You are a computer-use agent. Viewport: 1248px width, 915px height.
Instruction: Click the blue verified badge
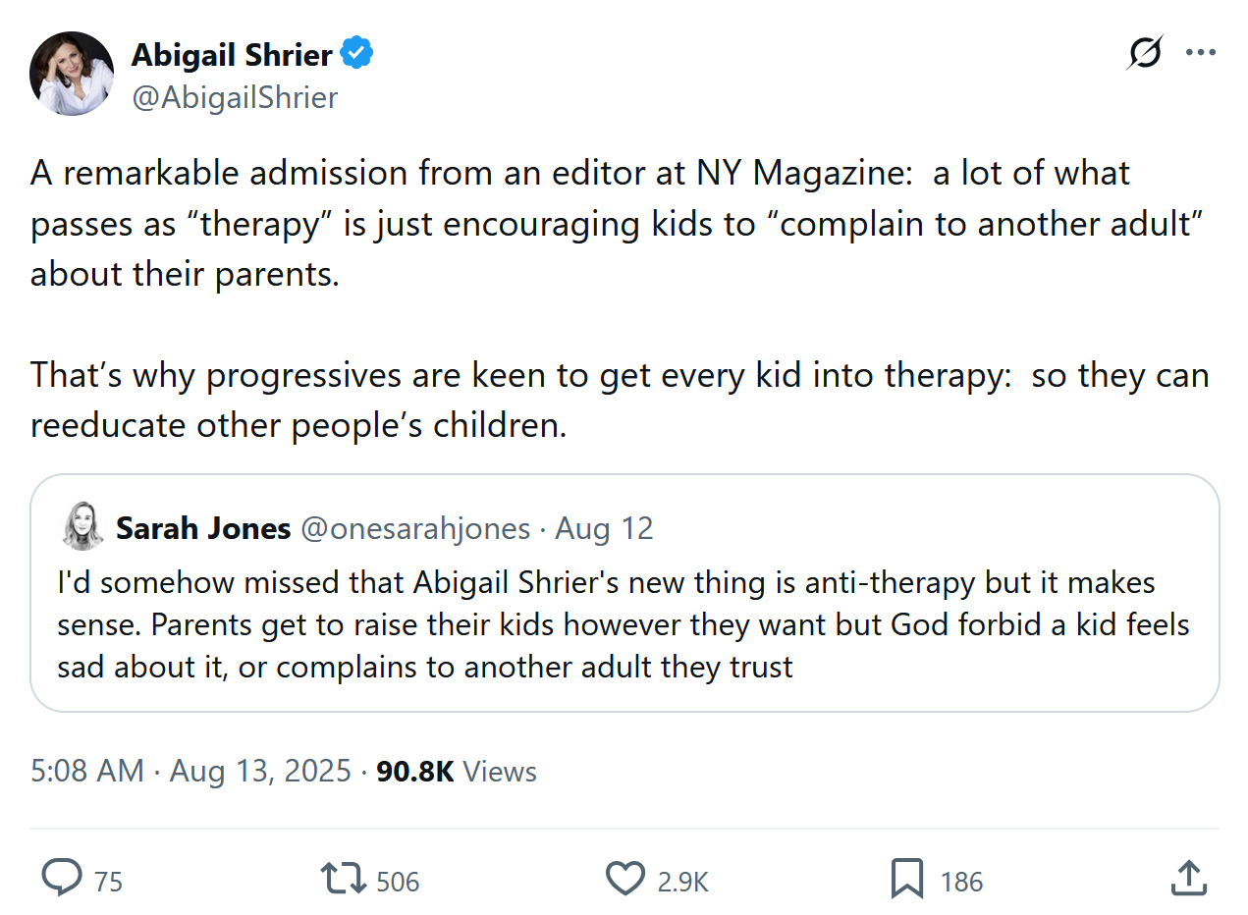click(x=356, y=55)
